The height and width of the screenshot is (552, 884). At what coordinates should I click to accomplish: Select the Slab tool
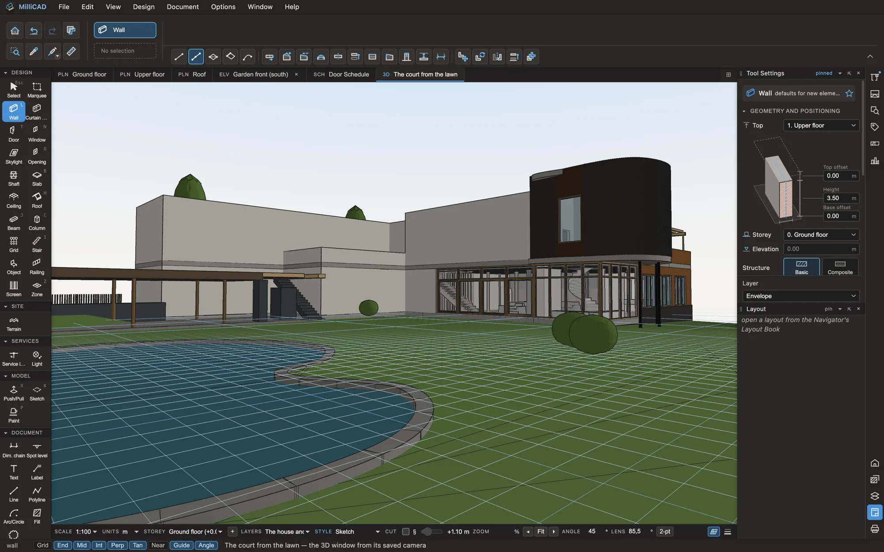point(37,178)
